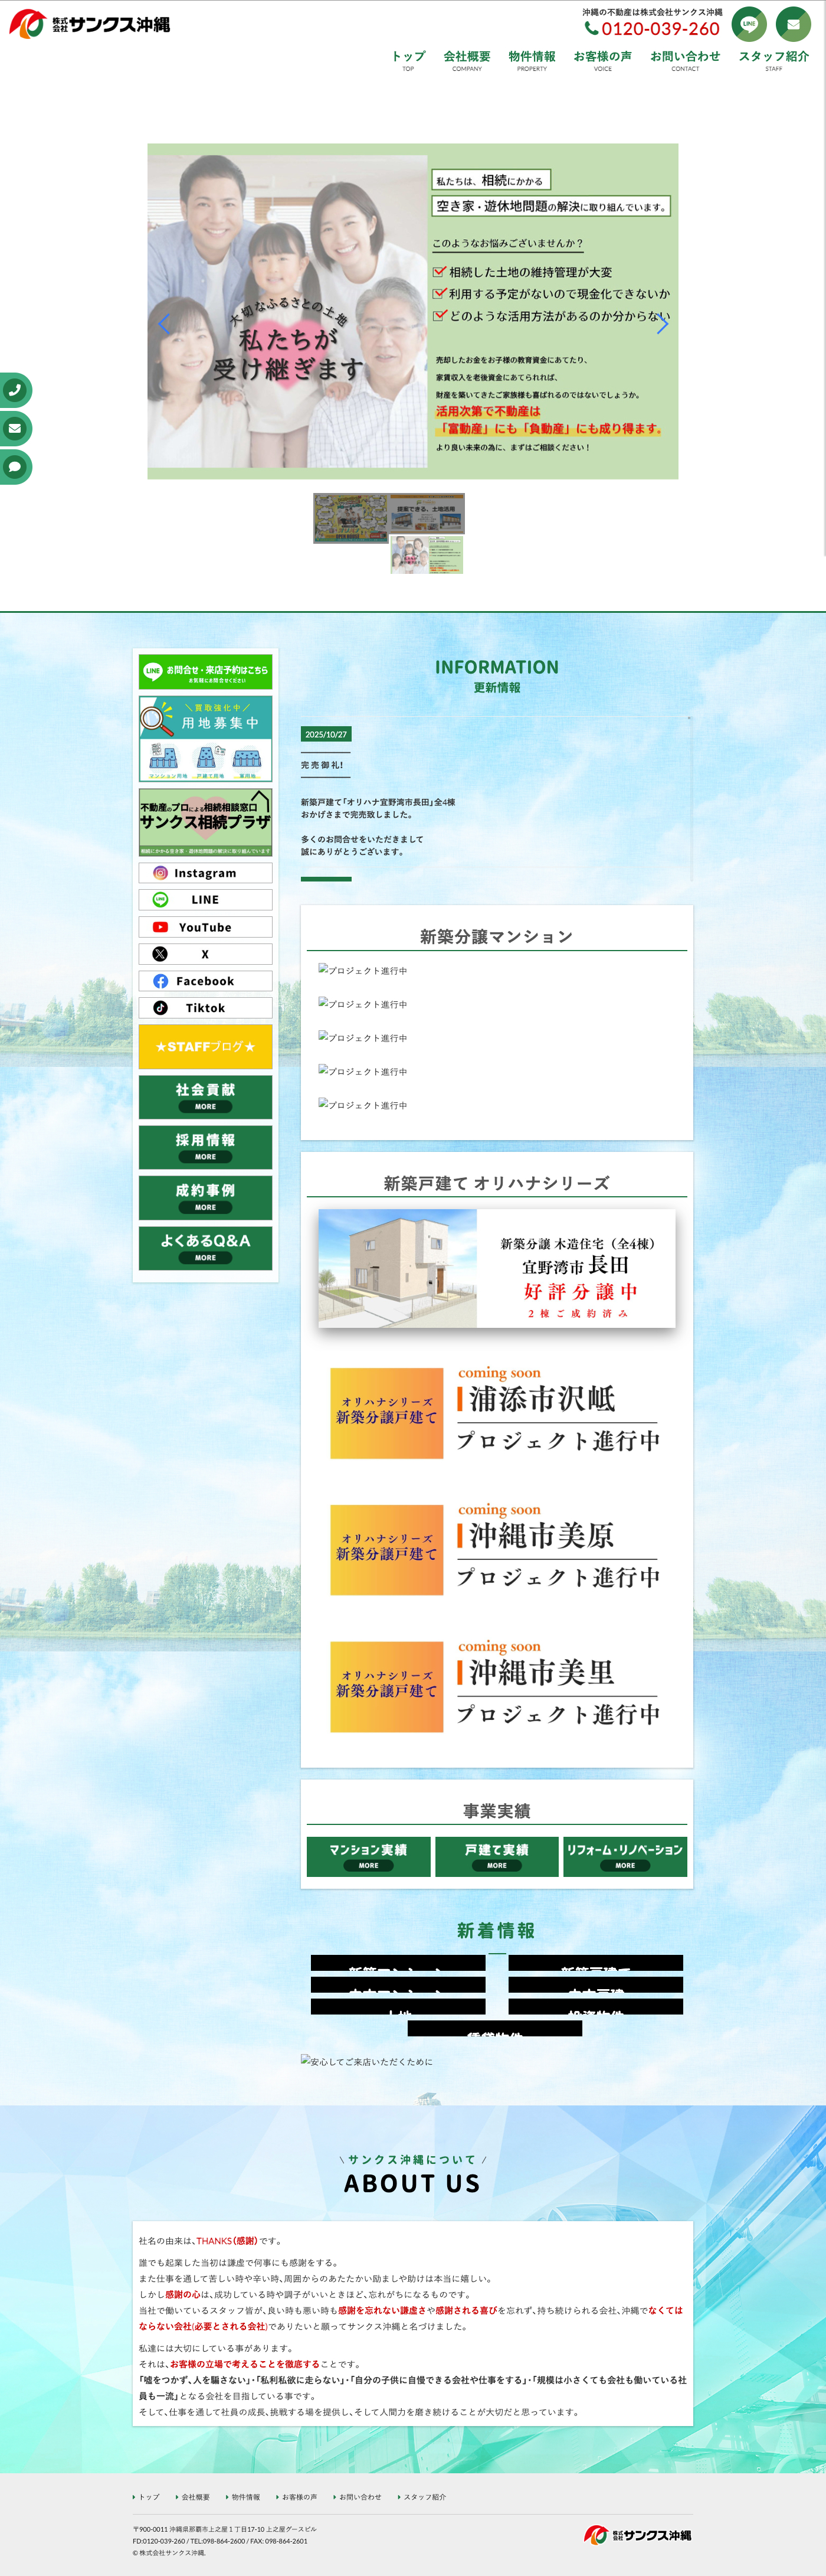Click the Tiktok sidebar button
826x2576 pixels.
tap(205, 1008)
